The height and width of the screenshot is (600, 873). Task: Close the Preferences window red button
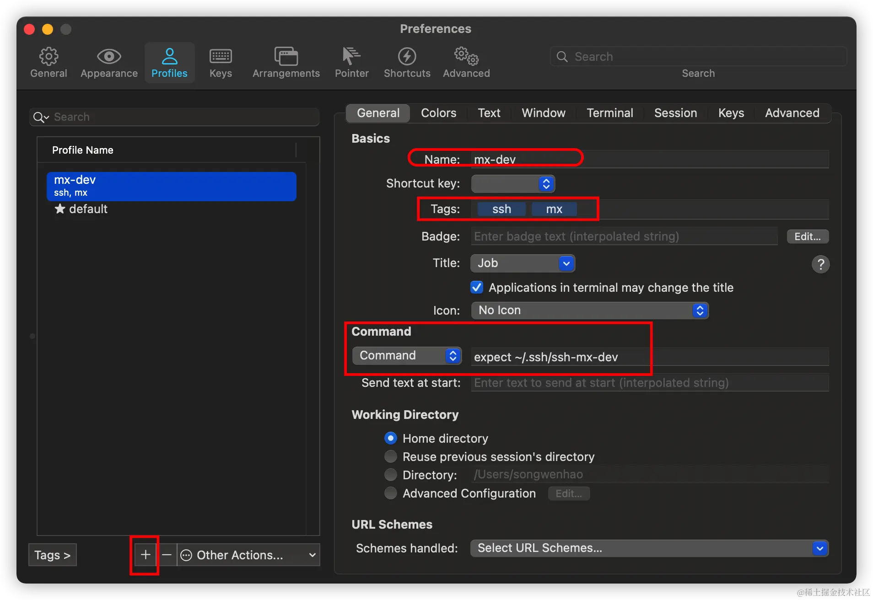pyautogui.click(x=29, y=29)
